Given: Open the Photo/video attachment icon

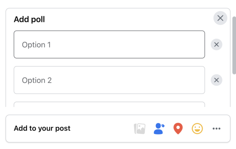Looking at the screenshot, I should pos(140,128).
